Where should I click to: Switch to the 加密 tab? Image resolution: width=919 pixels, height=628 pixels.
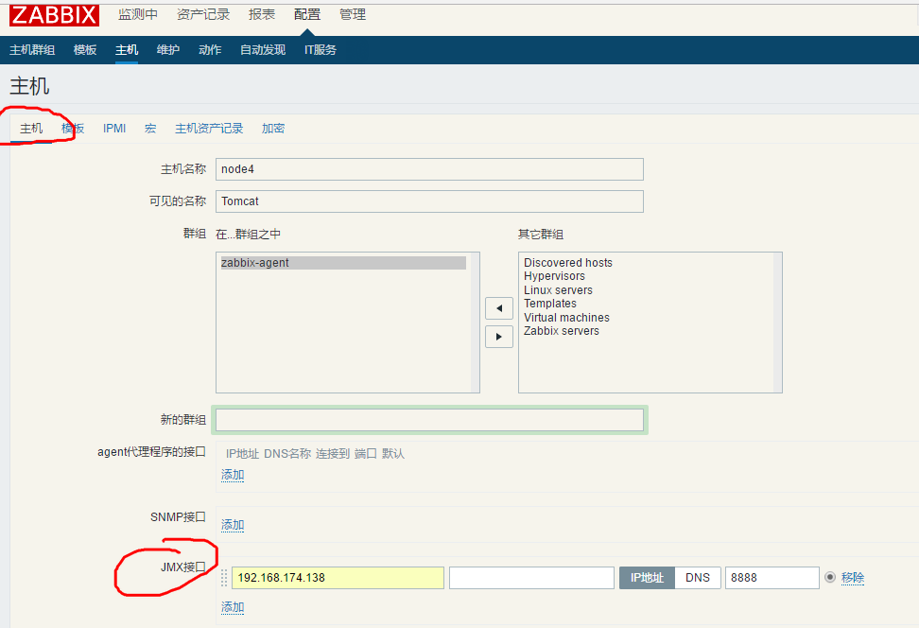coord(273,129)
